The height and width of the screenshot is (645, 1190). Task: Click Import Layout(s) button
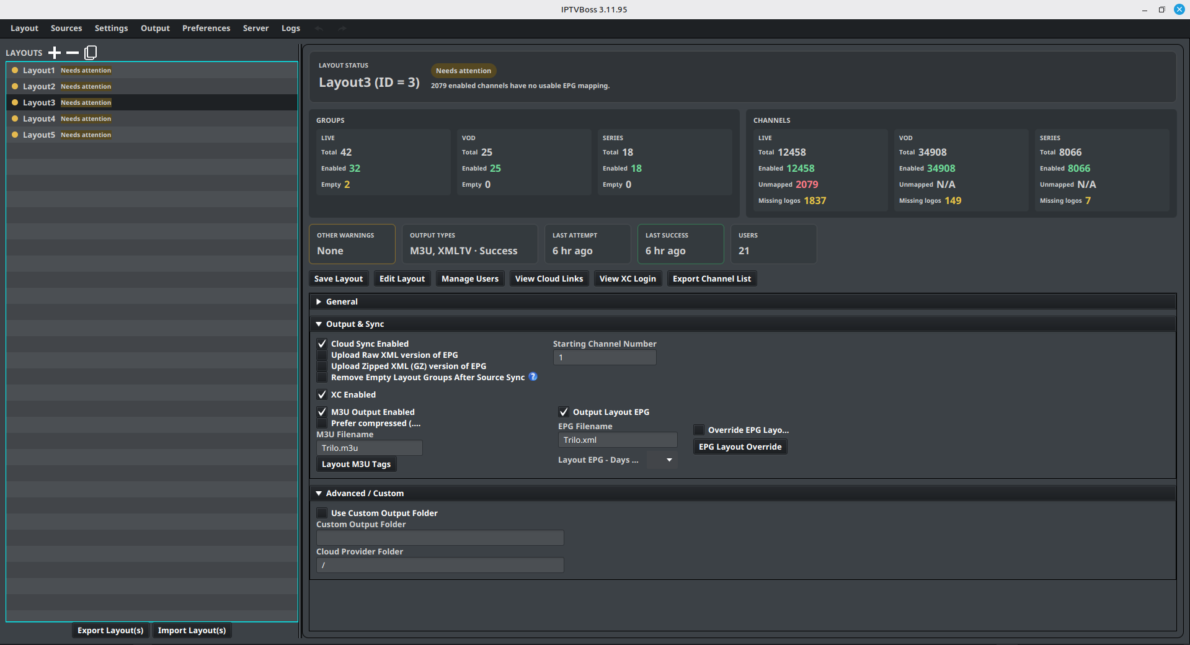coord(192,630)
